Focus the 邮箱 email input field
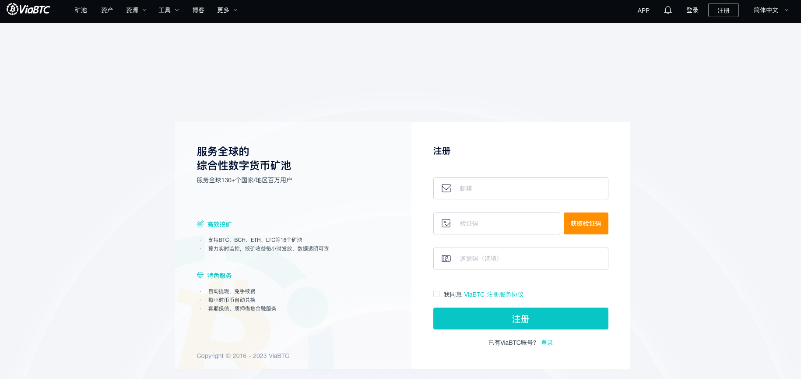801x379 pixels. pos(521,188)
